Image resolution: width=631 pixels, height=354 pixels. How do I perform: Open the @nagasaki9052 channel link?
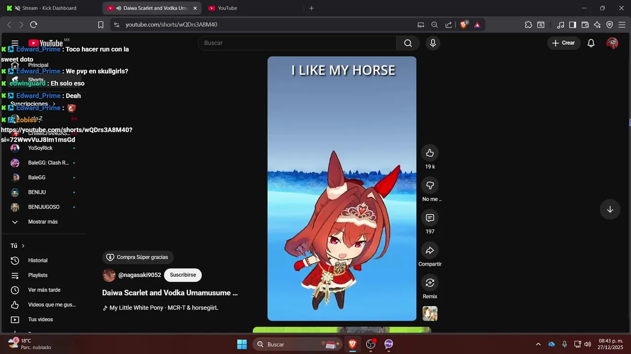pyautogui.click(x=140, y=275)
